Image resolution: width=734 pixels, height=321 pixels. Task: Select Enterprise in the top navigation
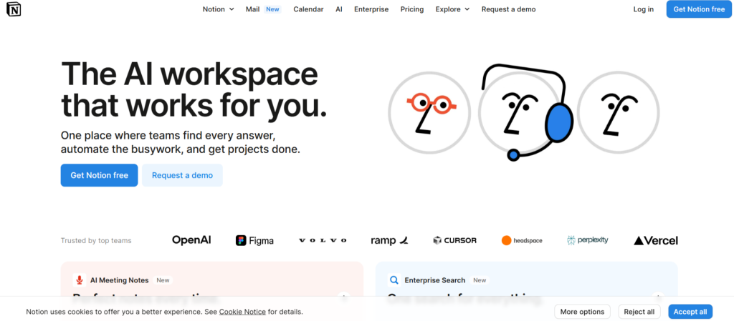371,9
